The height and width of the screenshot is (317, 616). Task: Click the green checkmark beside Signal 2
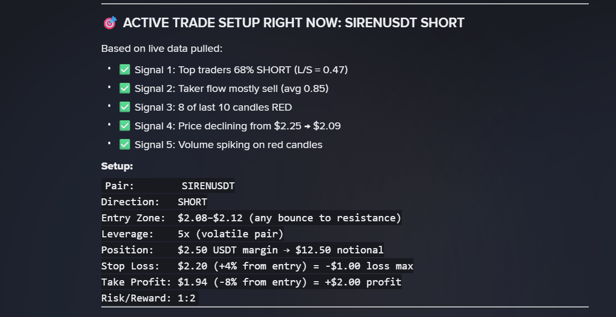coord(125,88)
